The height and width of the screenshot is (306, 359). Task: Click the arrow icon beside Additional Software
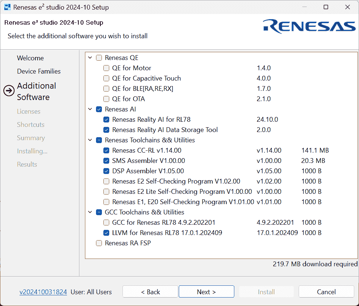9,91
